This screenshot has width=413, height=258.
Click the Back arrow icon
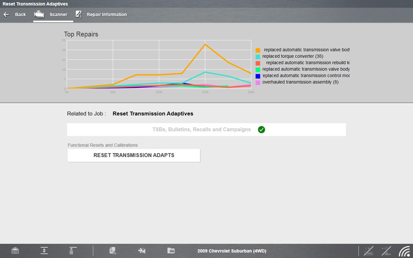pyautogui.click(x=6, y=15)
